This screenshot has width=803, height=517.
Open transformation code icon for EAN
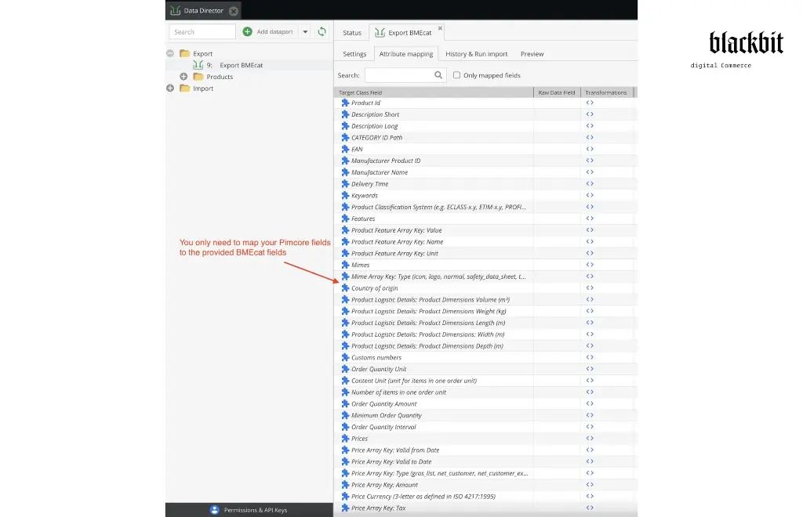pyautogui.click(x=590, y=150)
